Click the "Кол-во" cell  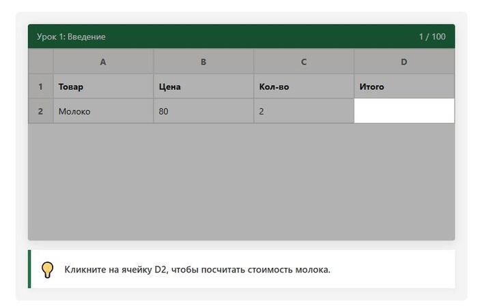pos(304,87)
